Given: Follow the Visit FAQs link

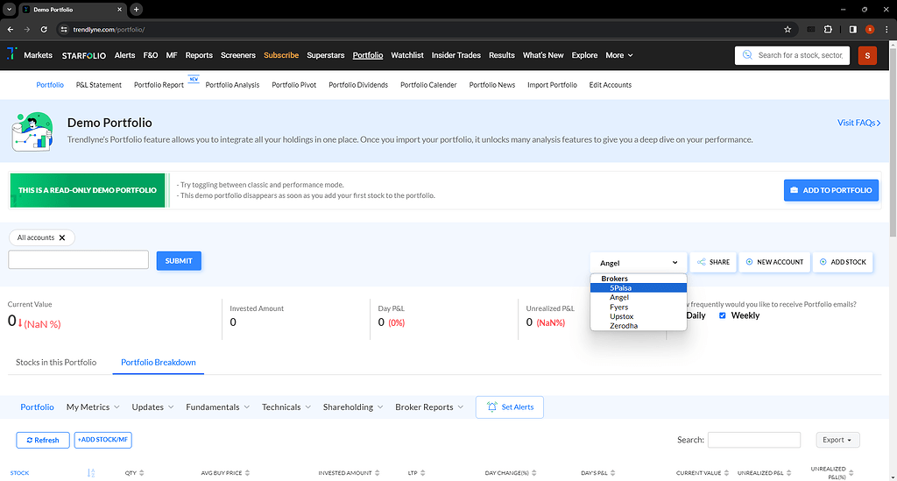Looking at the screenshot, I should [x=859, y=123].
